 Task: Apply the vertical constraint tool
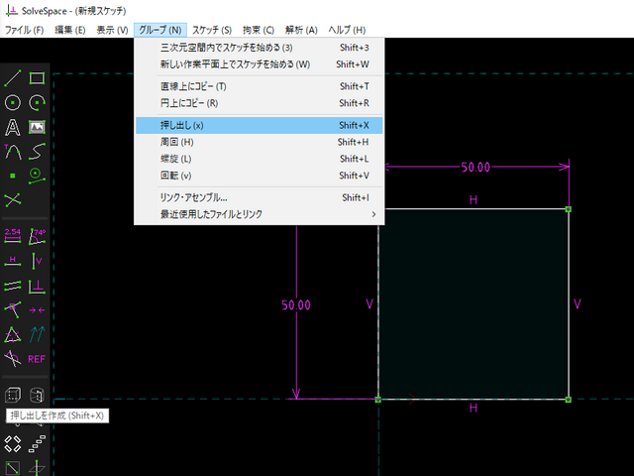[37, 261]
